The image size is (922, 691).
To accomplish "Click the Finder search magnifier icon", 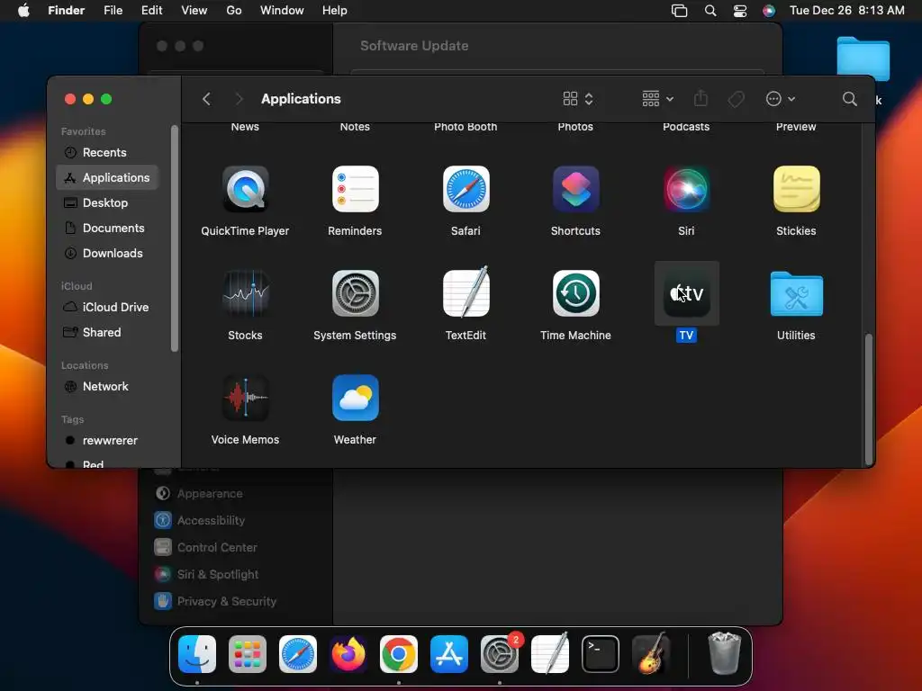I will click(x=849, y=99).
